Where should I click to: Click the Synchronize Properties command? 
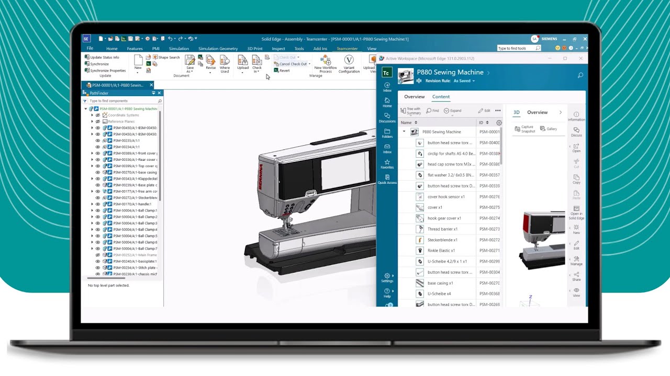[105, 70]
